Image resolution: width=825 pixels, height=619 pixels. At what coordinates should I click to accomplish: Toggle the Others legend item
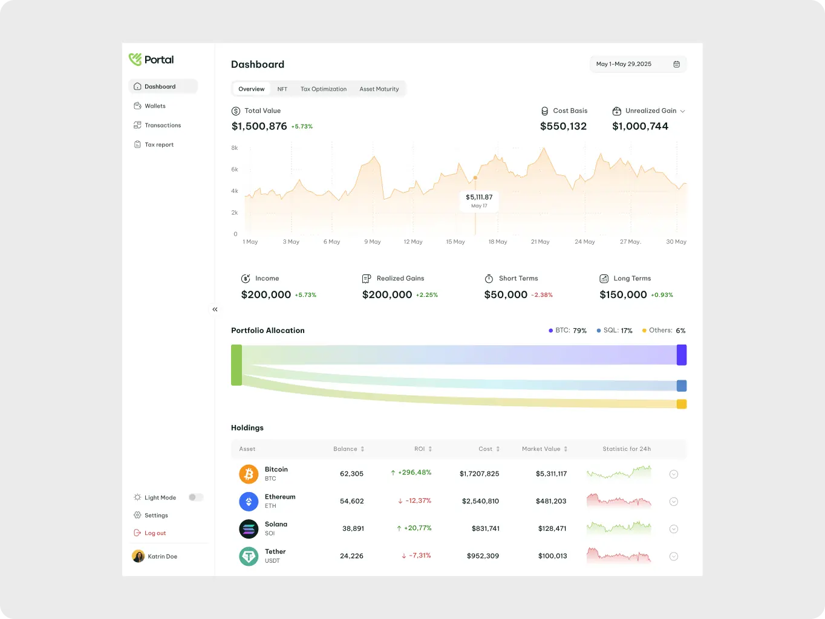click(664, 330)
